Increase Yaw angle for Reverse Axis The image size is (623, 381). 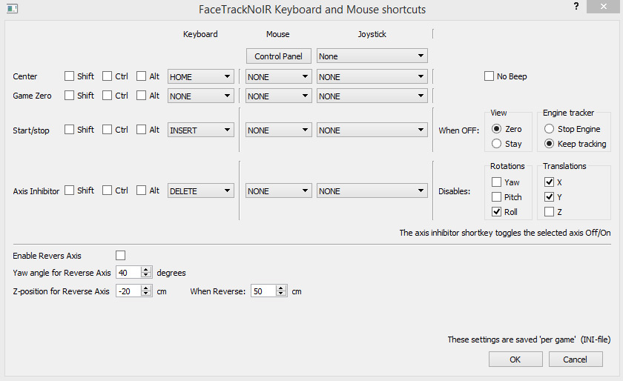146,269
